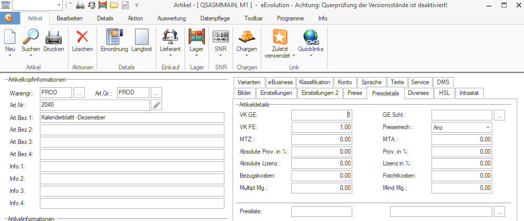Viewport: 524px width, 221px height.
Task: Click the browse button next to Warengr.
Action: (79, 93)
